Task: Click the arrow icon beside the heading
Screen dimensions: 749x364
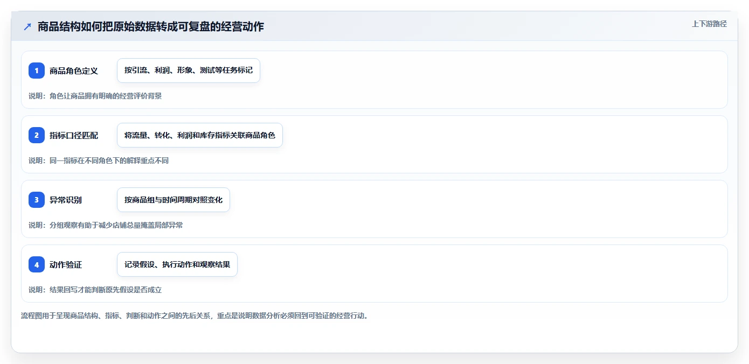Action: click(x=27, y=26)
